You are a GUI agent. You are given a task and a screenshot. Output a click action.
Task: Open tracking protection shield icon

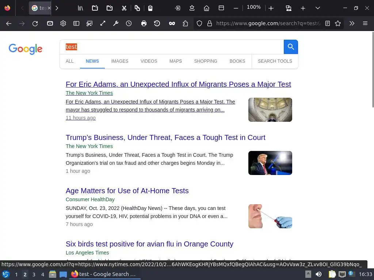tap(199, 23)
